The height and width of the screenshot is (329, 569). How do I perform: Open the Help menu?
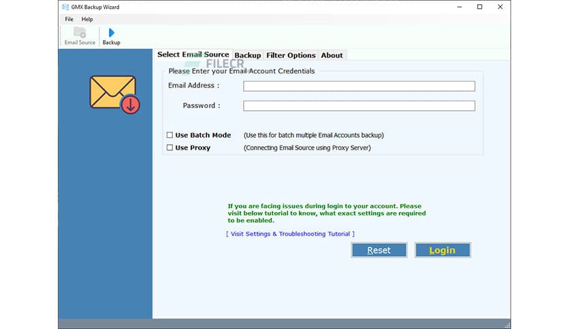click(x=87, y=19)
